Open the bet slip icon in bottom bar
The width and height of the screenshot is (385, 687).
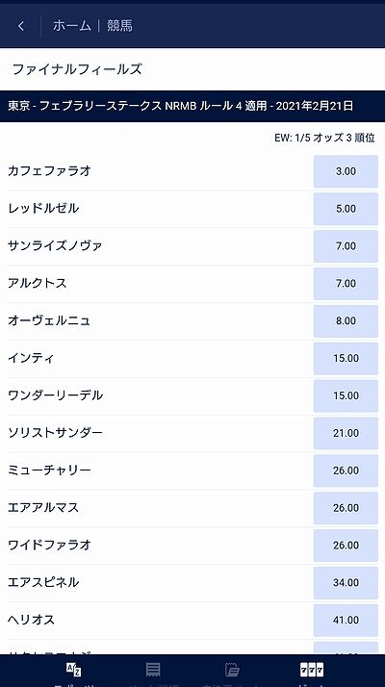[x=153, y=670]
